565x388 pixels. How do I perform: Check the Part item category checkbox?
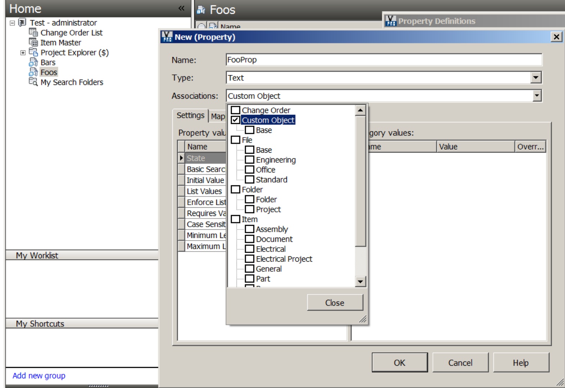(249, 279)
